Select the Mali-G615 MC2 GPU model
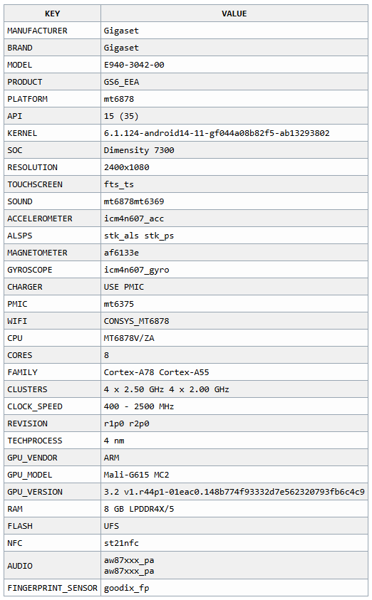Image resolution: width=372 pixels, height=600 pixels. point(136,475)
